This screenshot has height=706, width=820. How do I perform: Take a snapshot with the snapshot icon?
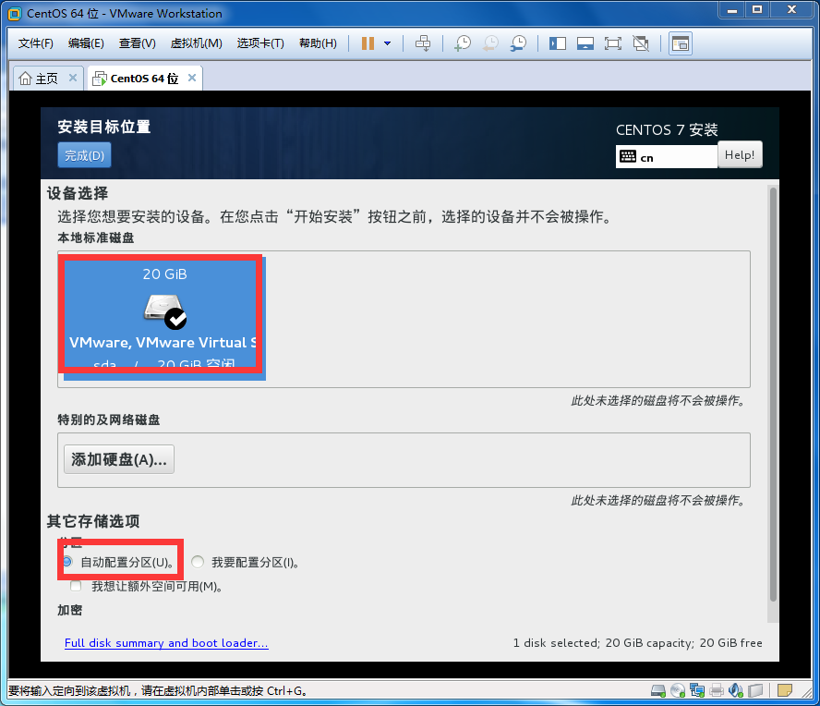click(463, 43)
